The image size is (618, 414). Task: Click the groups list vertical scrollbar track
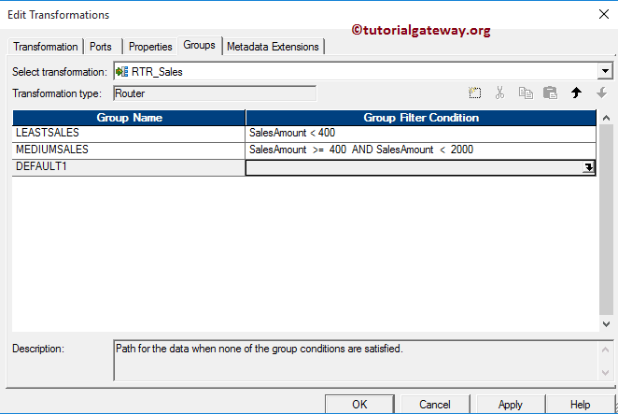click(606, 219)
